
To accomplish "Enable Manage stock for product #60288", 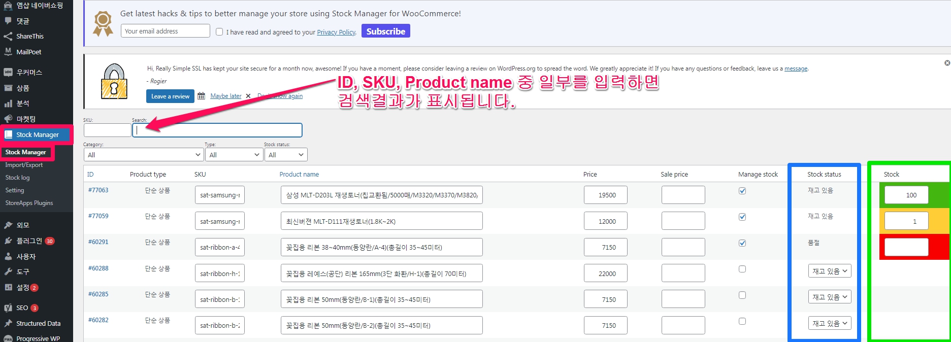I will click(x=742, y=269).
